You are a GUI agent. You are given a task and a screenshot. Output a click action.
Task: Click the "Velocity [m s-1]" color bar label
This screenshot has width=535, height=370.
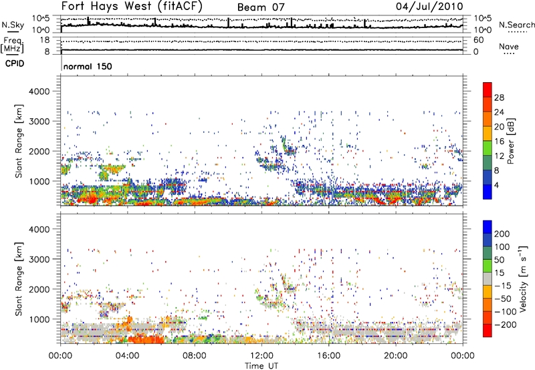tap(522, 279)
